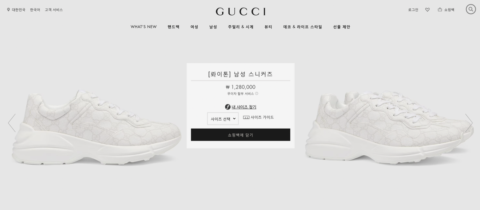This screenshot has height=210, width=480.
Task: Click the ruler icon for 사이즈 가이드
Action: point(246,117)
